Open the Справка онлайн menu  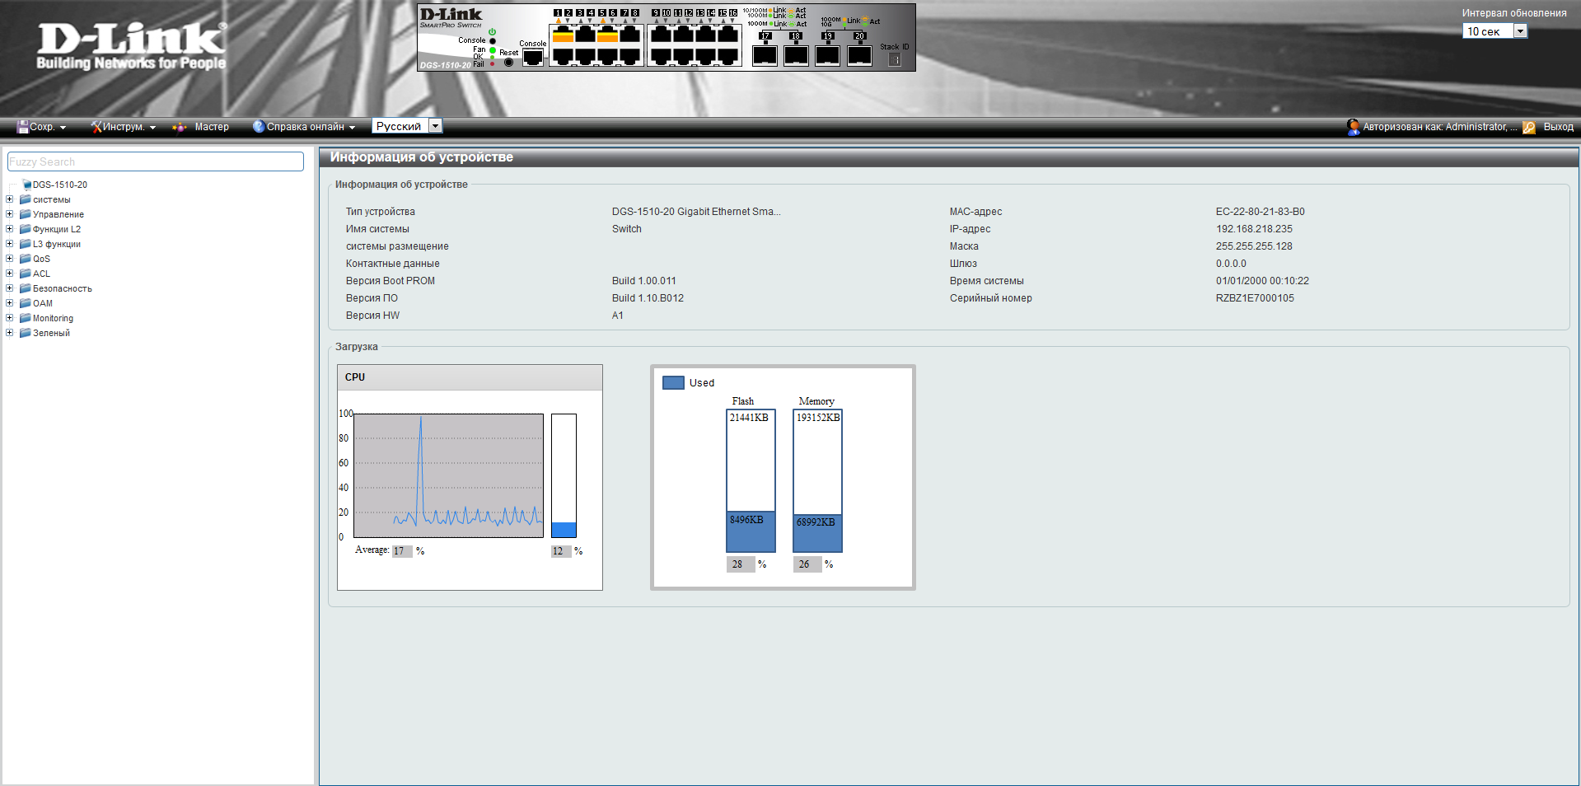coord(305,127)
